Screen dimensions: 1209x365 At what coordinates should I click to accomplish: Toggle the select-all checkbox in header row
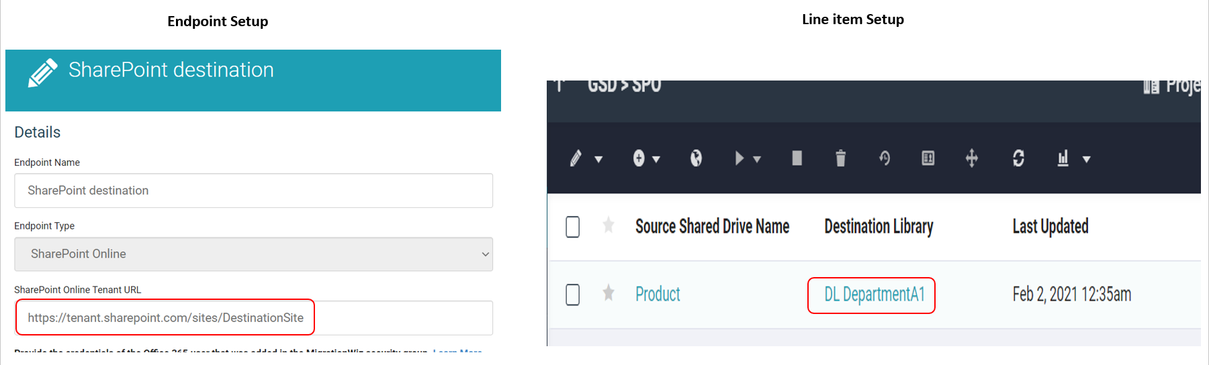(573, 227)
